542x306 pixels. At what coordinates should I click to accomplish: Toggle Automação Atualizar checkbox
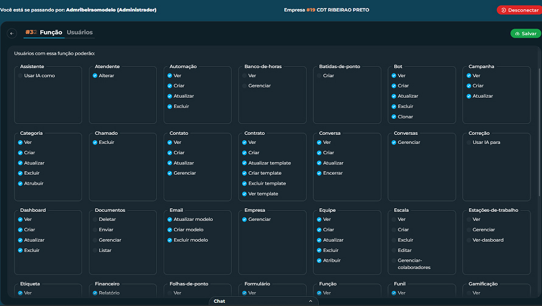point(170,97)
